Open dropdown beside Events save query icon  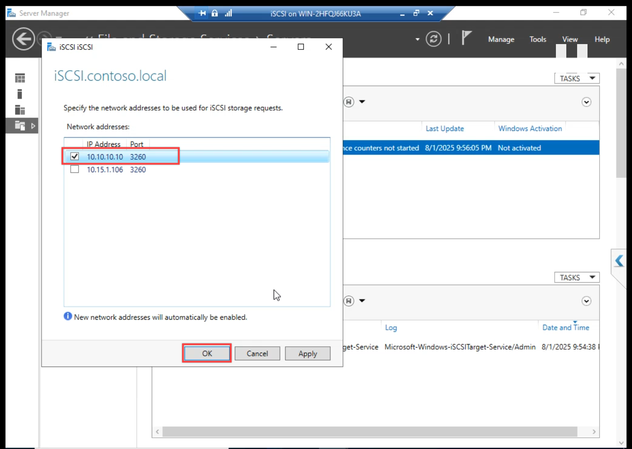[x=362, y=301]
